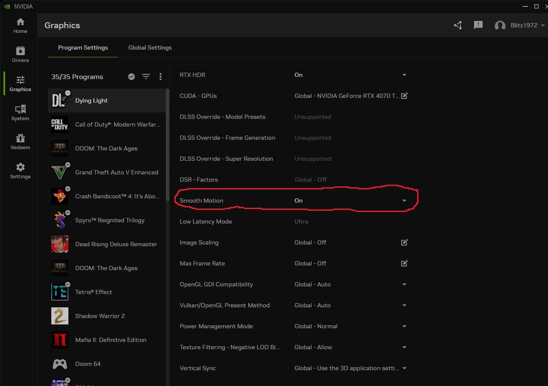
Task: Click the Shadow Warrior 2 icon
Action: tap(60, 316)
